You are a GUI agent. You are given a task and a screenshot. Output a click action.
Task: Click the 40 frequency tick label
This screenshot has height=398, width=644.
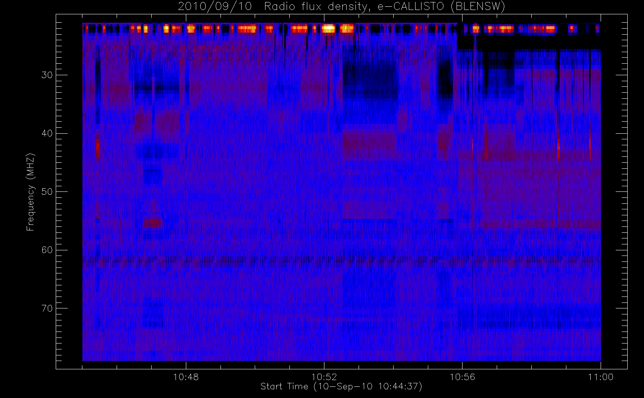47,133
